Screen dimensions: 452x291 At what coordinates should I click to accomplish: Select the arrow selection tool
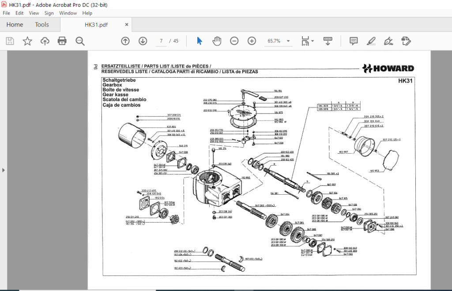(199, 41)
